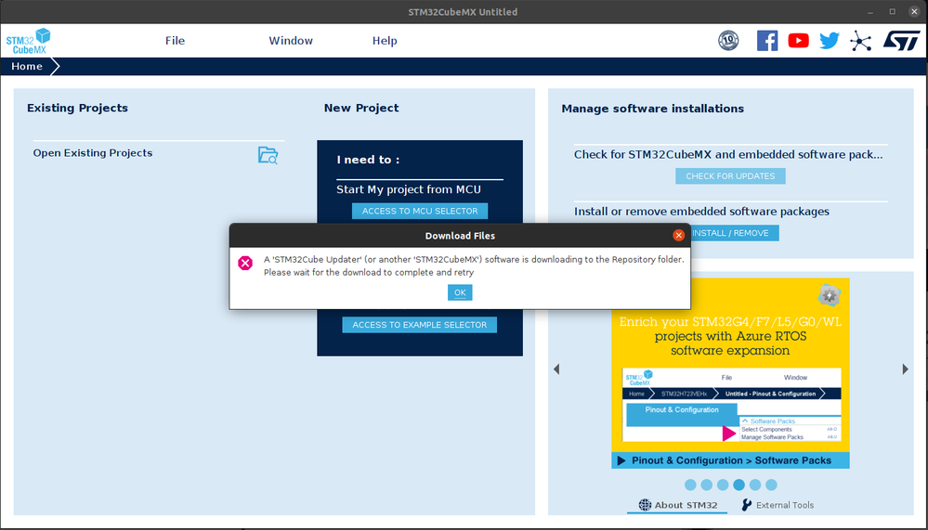Open the 10 years anniversary badge icon
Image resolution: width=928 pixels, height=530 pixels.
[x=728, y=40]
